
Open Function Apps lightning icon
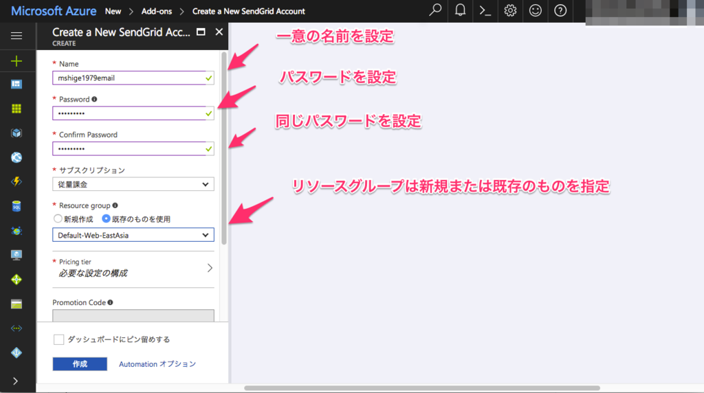click(x=16, y=181)
